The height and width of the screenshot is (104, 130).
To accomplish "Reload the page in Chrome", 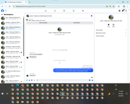I will tap(10, 6).
